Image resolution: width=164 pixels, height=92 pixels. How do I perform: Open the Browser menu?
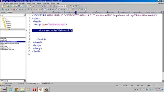coord(39,3)
